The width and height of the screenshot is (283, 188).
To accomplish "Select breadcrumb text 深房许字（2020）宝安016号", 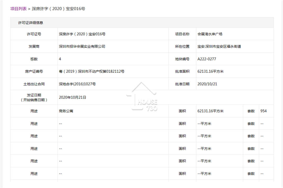I will coord(58,9).
